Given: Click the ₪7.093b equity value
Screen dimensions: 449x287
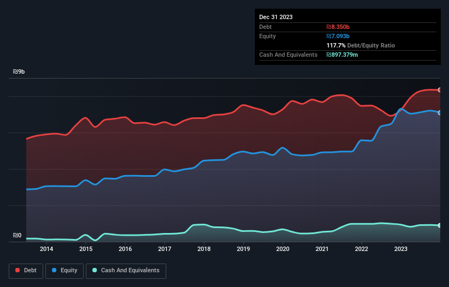Looking at the screenshot, I should 338,36.
